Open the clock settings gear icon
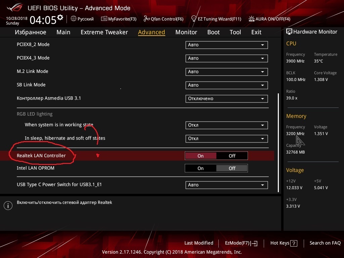The height and width of the screenshot is (258, 344). tap(60, 17)
